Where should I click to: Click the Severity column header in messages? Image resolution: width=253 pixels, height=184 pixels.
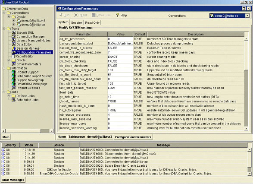tap(10, 145)
